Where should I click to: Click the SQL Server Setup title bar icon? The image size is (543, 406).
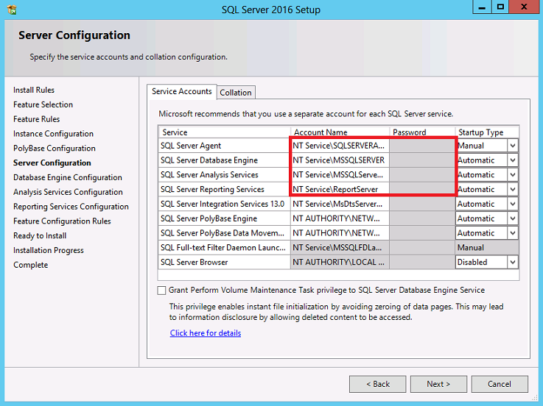tap(12, 10)
